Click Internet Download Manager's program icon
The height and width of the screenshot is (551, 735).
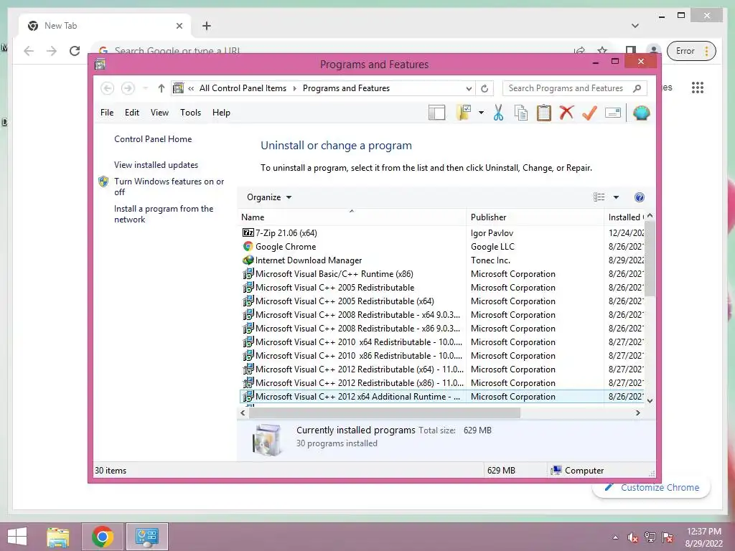coord(248,260)
